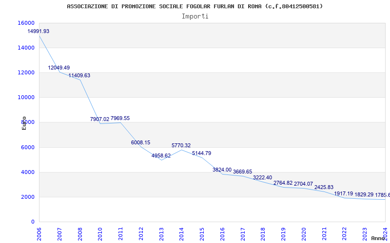
Task: Select the data label 7969.55
Action: point(120,118)
